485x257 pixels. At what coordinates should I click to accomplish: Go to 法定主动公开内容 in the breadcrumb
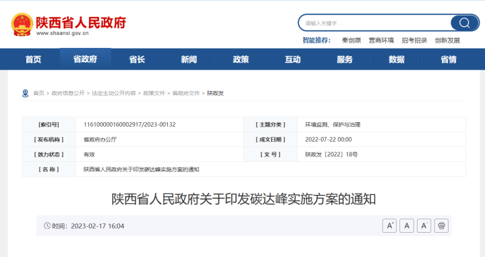(114, 93)
